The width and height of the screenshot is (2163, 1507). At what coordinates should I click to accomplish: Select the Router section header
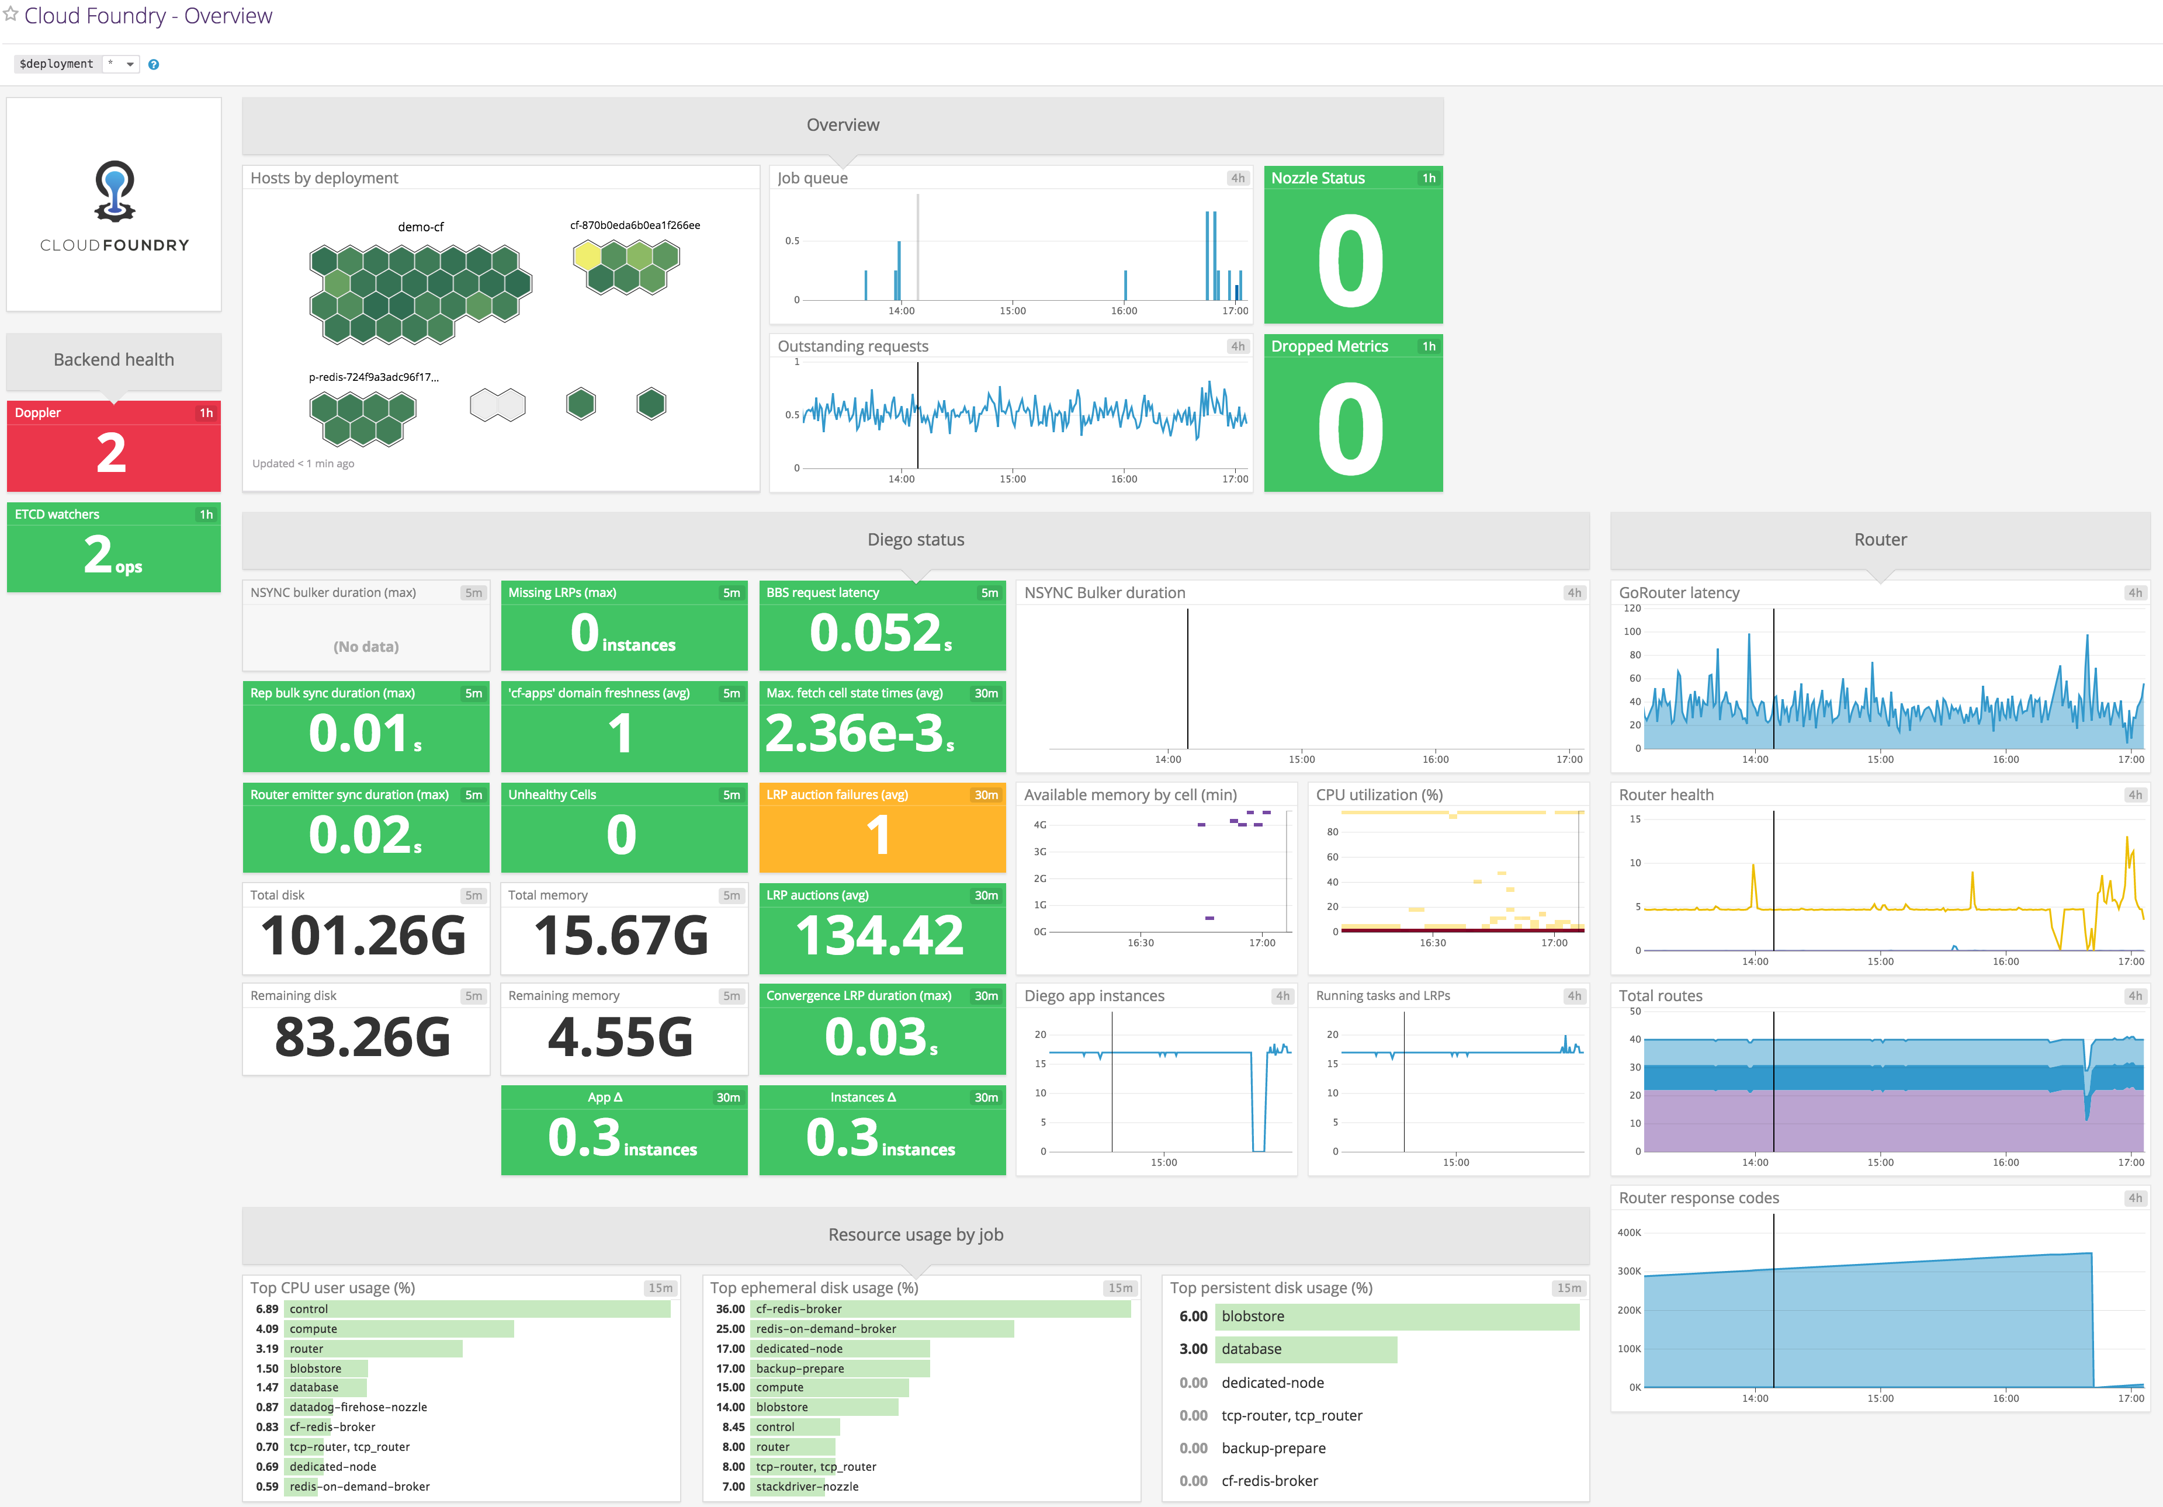1880,539
